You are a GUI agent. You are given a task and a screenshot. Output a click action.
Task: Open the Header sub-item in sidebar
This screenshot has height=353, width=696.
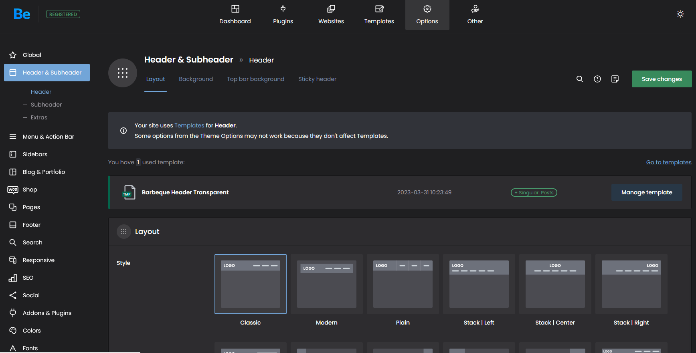(x=41, y=92)
